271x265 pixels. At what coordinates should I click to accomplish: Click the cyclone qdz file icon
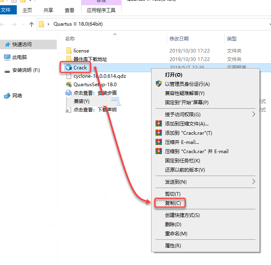pos(69,76)
